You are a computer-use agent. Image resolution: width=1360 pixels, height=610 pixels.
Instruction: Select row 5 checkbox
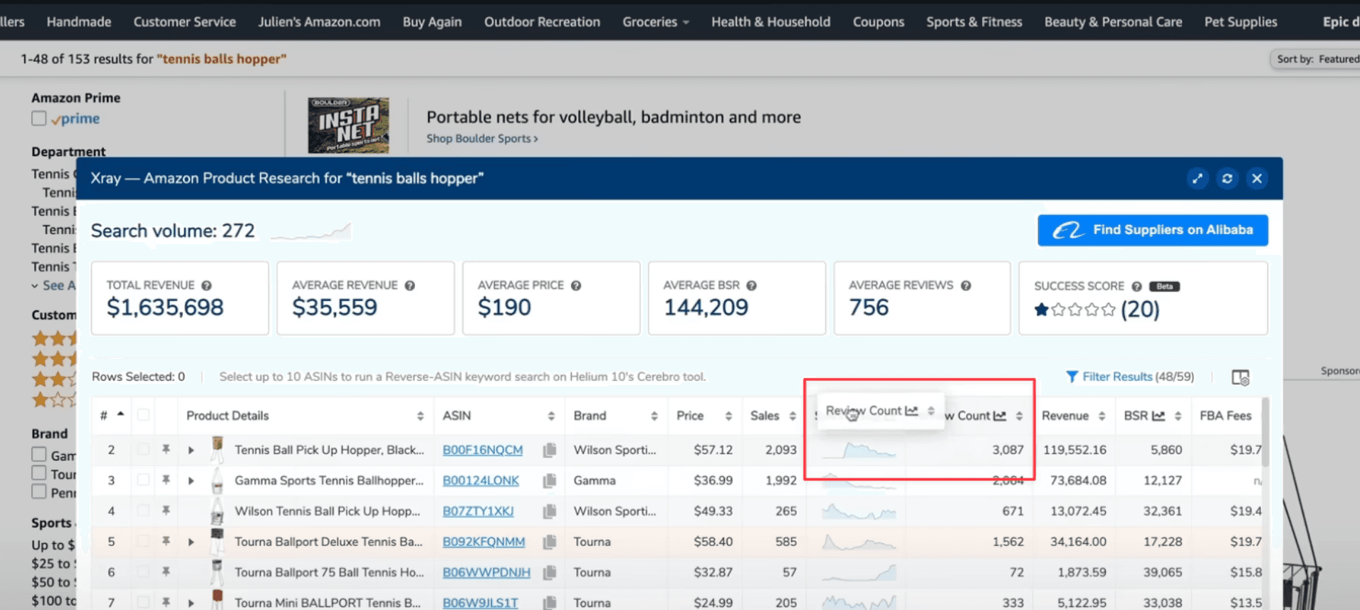pyautogui.click(x=143, y=542)
